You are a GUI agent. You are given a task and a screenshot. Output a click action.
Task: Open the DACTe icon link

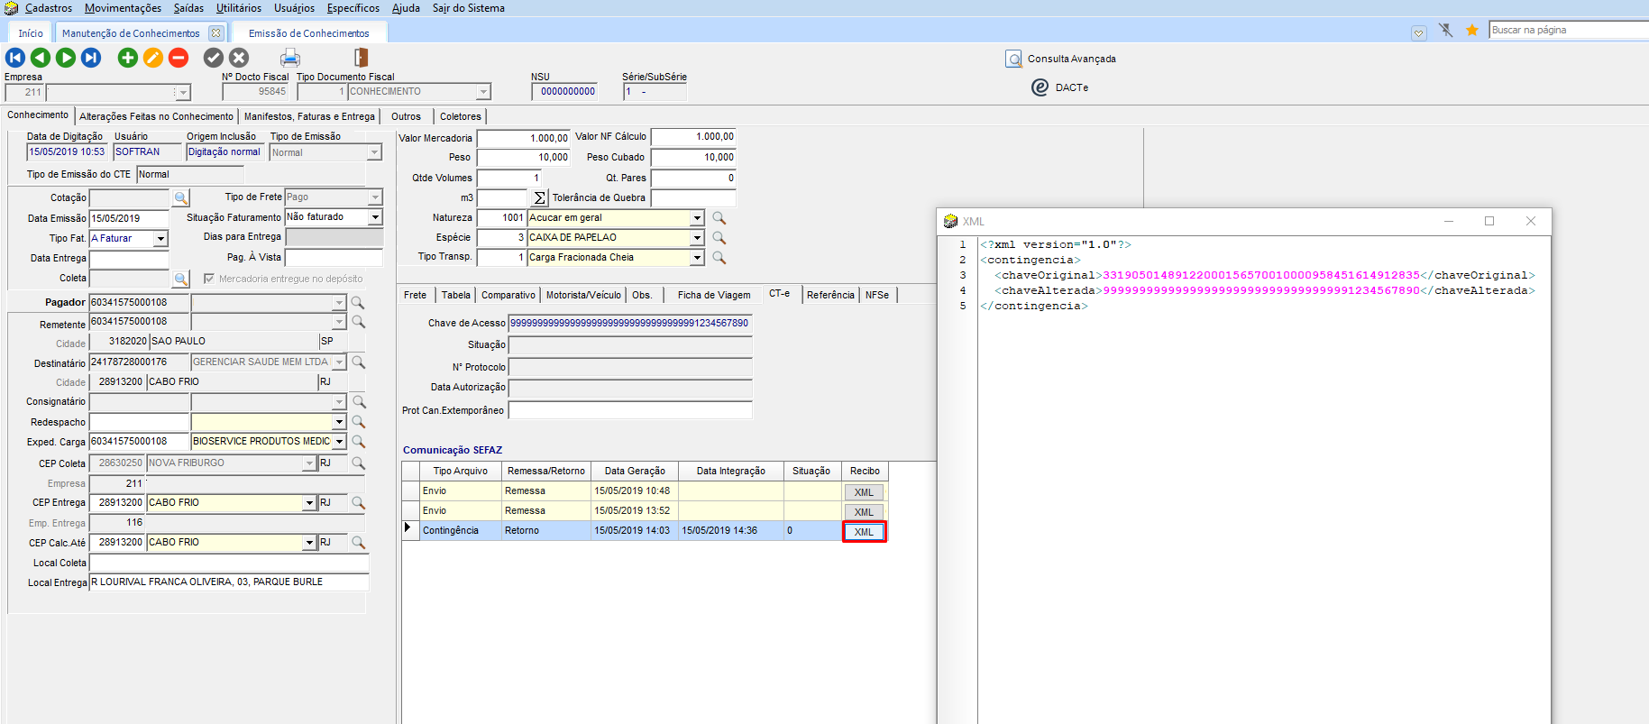click(x=1040, y=87)
